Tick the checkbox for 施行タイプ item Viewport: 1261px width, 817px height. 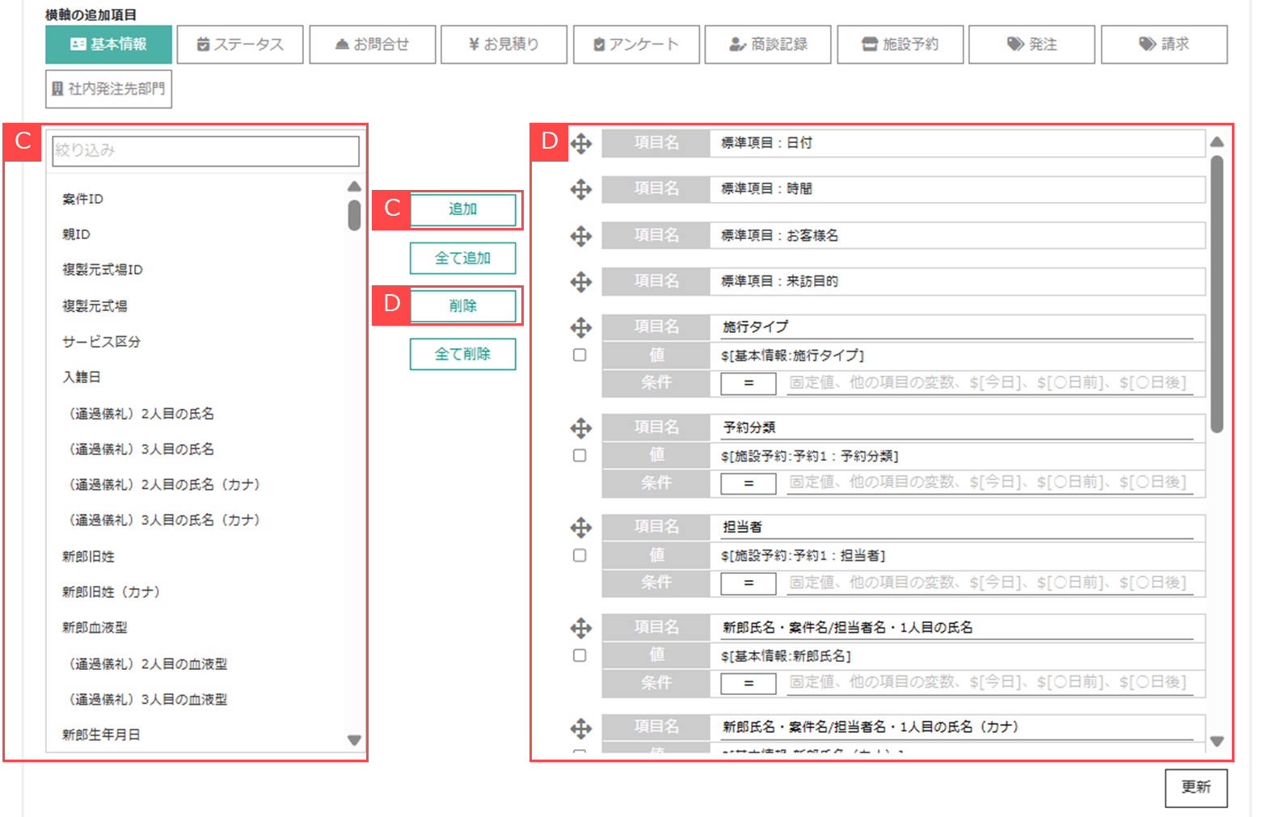[580, 355]
